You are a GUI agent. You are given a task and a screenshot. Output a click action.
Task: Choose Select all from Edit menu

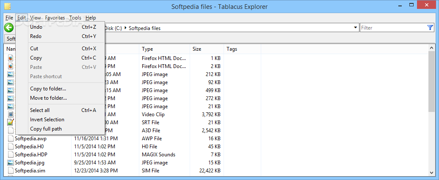point(60,110)
